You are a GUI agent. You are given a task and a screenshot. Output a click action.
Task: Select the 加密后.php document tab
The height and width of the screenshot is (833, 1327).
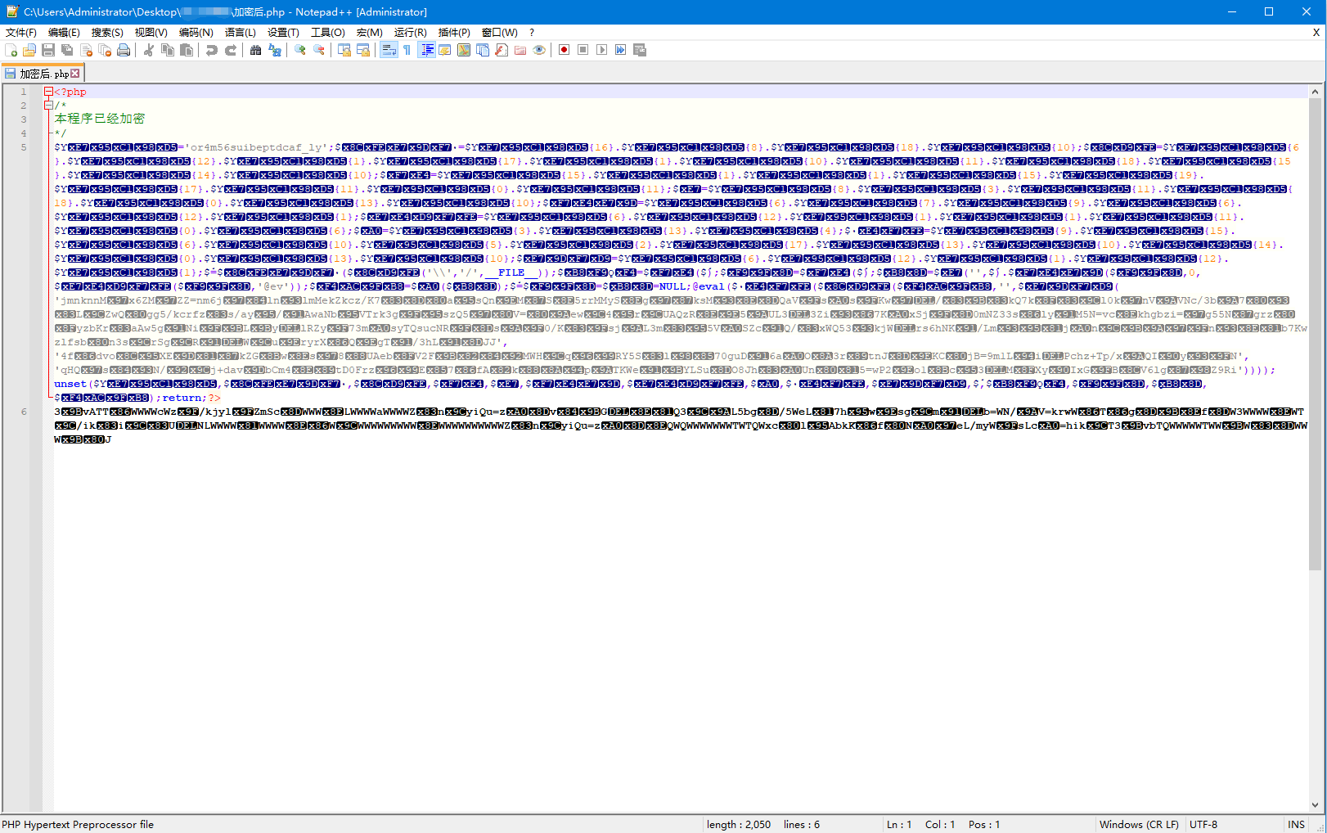coord(43,74)
